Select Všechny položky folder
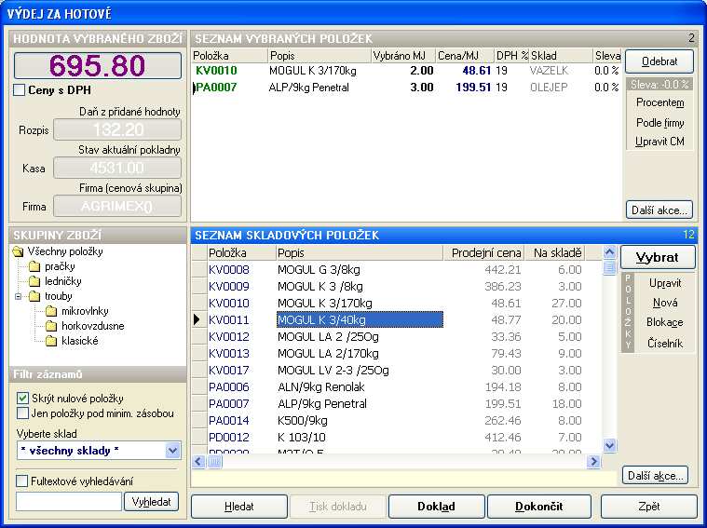This screenshot has width=707, height=528. pos(65,251)
